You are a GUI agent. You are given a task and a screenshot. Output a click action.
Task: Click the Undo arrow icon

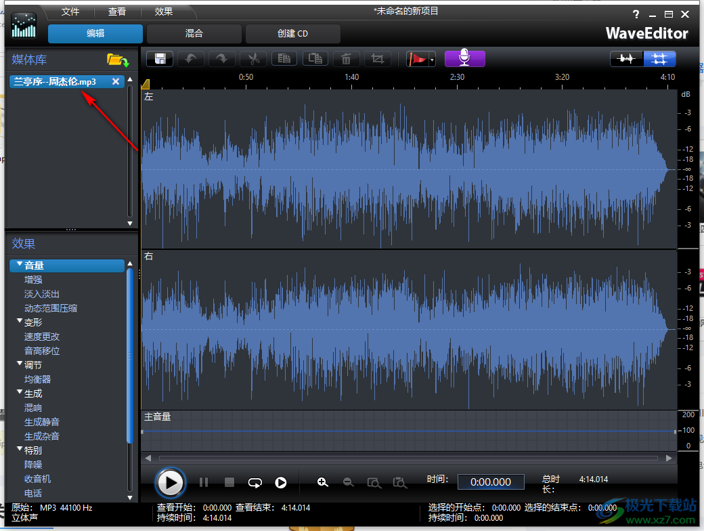click(190, 59)
